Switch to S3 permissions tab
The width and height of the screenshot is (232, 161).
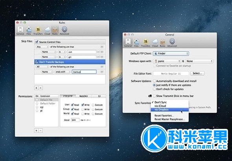(x=99, y=96)
